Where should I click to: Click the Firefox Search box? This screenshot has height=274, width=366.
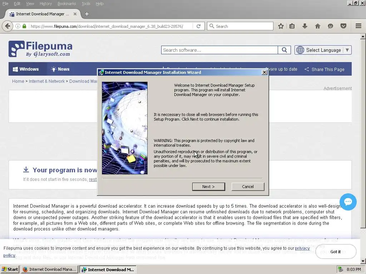[240, 26]
